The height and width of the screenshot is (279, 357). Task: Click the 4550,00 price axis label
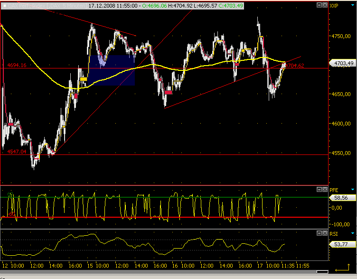(x=341, y=153)
